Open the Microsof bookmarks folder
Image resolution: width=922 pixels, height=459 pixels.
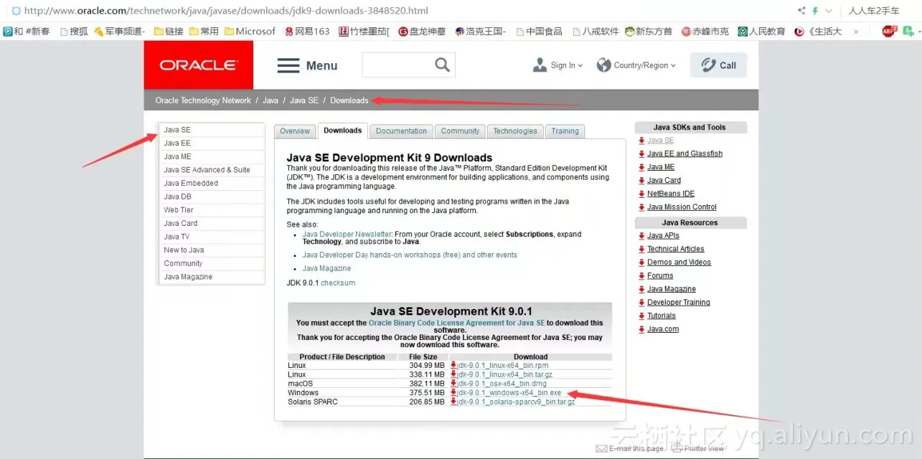click(x=250, y=32)
